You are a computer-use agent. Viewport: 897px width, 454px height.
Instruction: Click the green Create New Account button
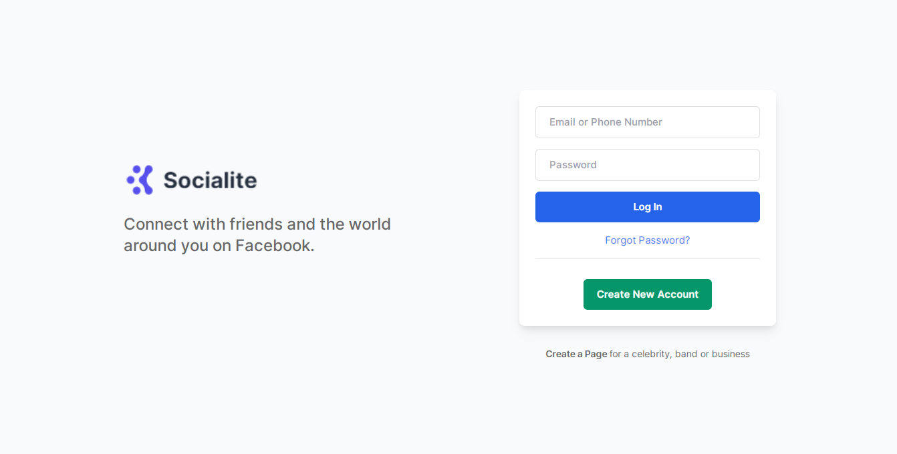tap(647, 294)
